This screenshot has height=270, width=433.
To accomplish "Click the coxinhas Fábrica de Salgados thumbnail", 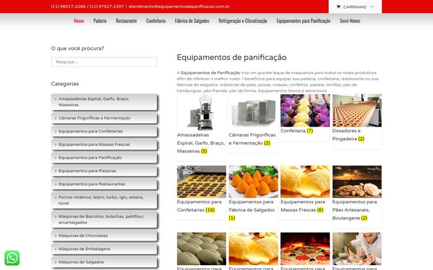I will pyautogui.click(x=253, y=182).
